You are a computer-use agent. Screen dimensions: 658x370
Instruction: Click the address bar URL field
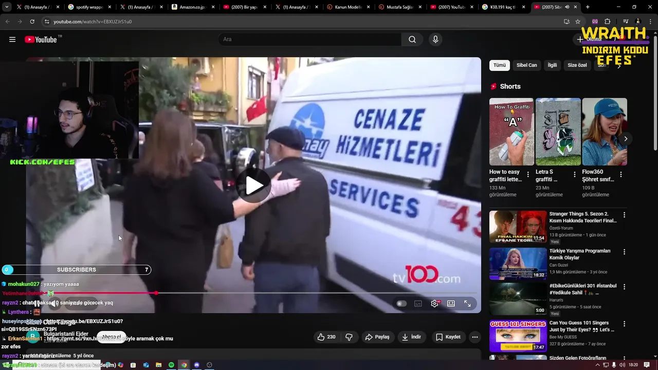coord(303,22)
